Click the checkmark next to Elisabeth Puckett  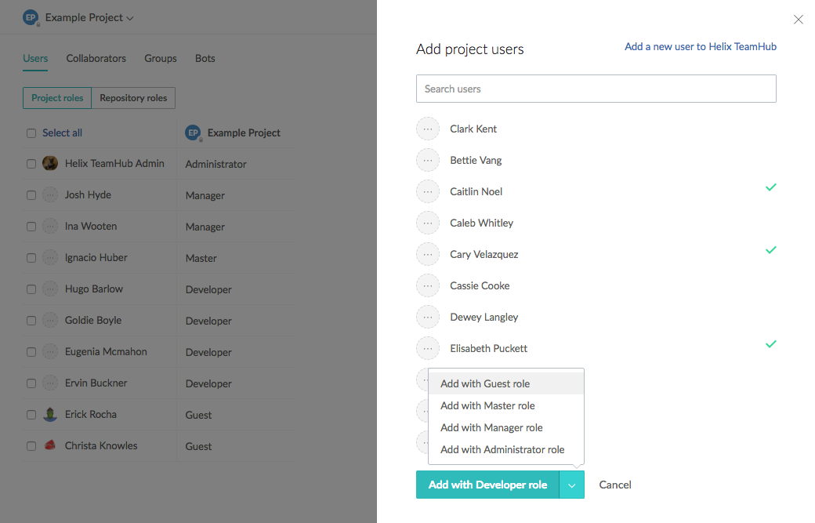click(x=770, y=344)
